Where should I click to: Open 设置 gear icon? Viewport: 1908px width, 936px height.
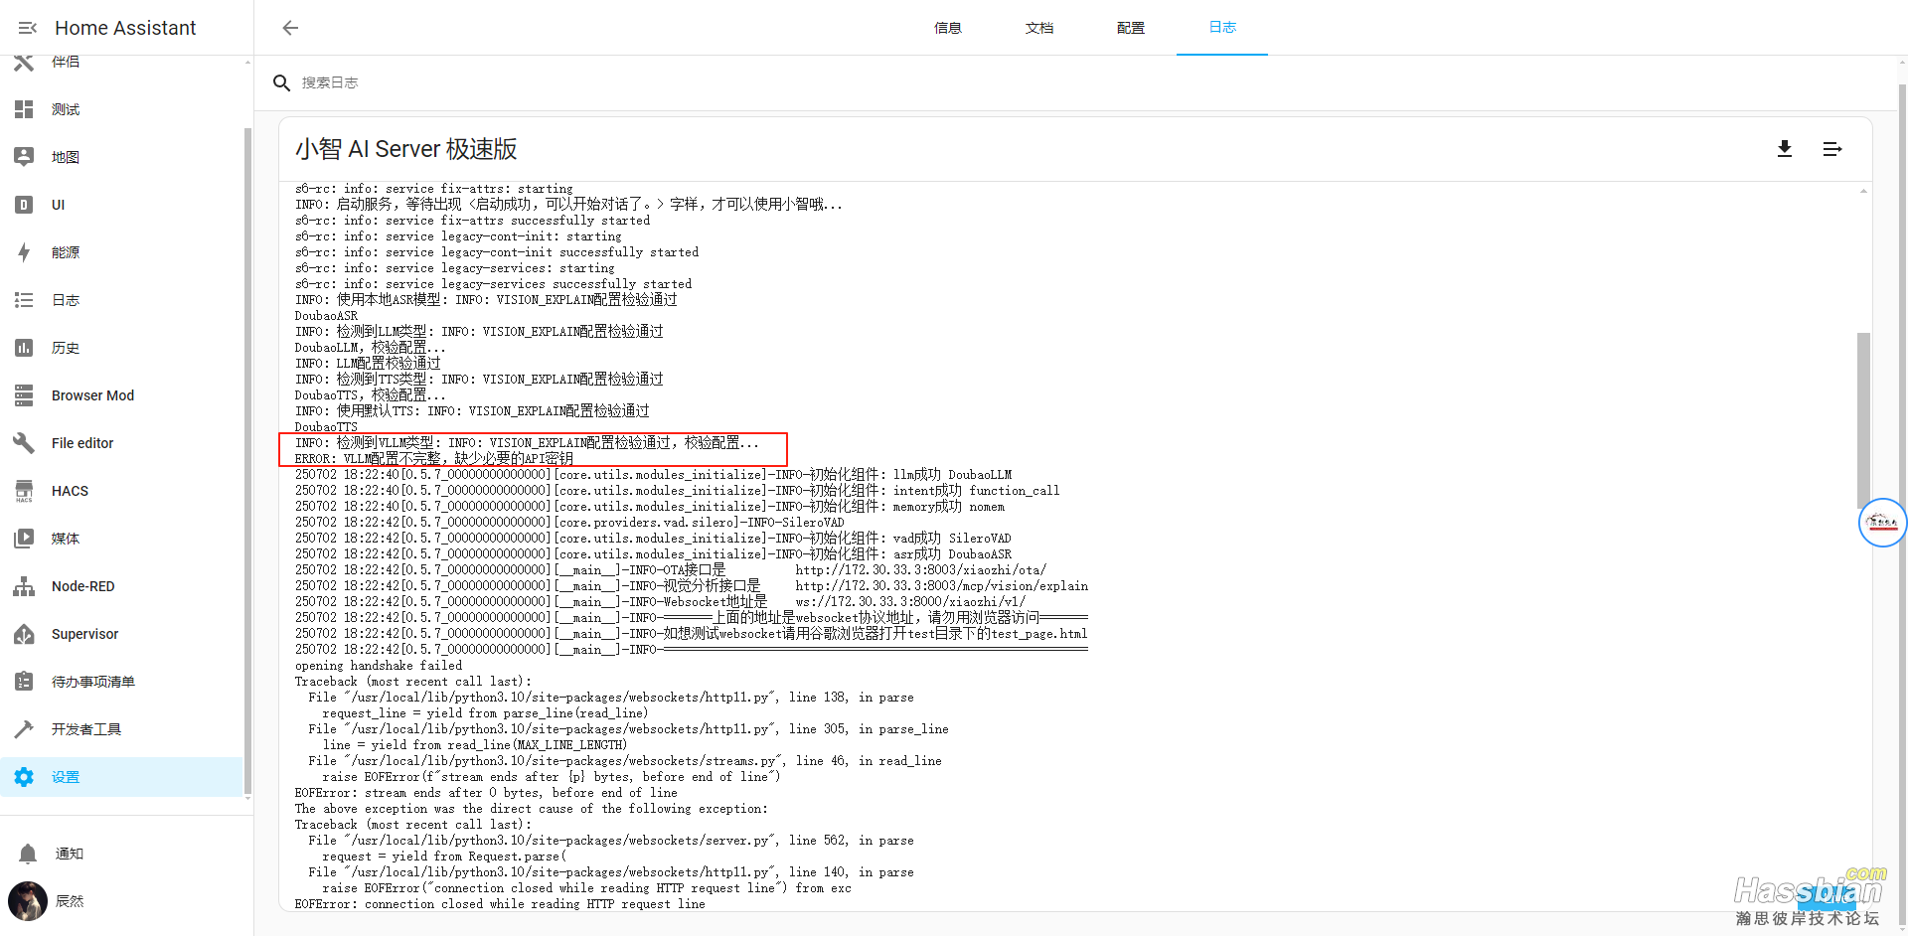tap(24, 777)
